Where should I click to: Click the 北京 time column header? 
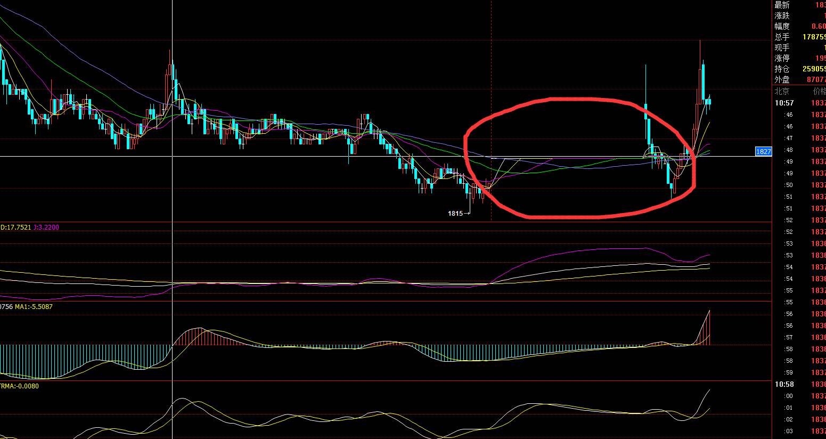(x=782, y=91)
